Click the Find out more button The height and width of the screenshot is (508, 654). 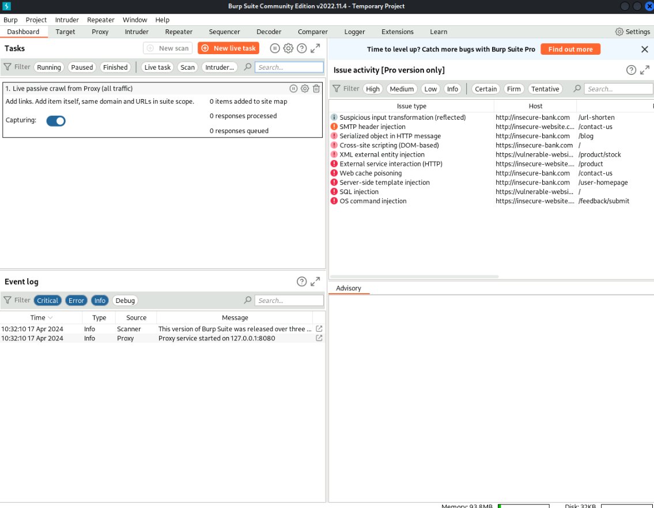(570, 49)
